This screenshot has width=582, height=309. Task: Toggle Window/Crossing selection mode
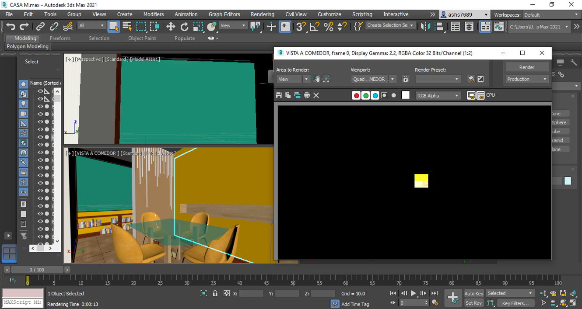154,26
